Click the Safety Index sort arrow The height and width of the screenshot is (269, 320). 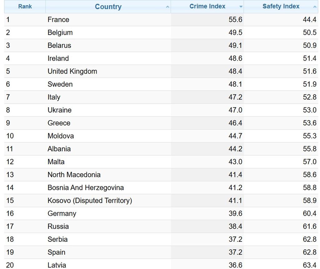point(315,7)
